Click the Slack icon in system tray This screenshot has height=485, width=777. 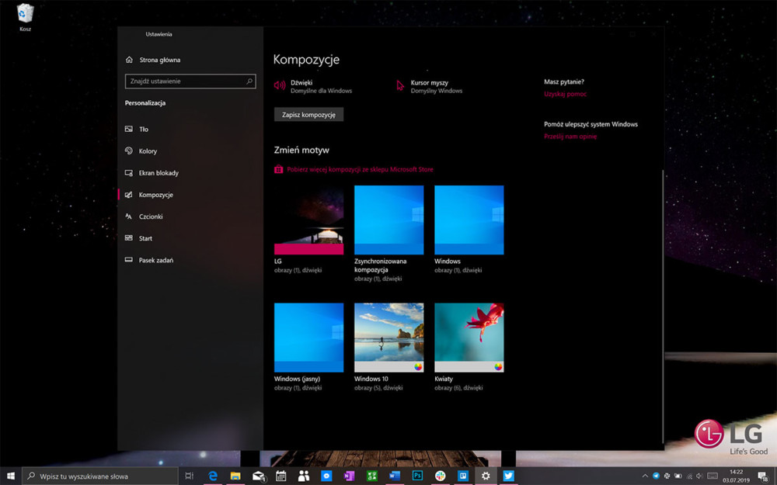667,476
